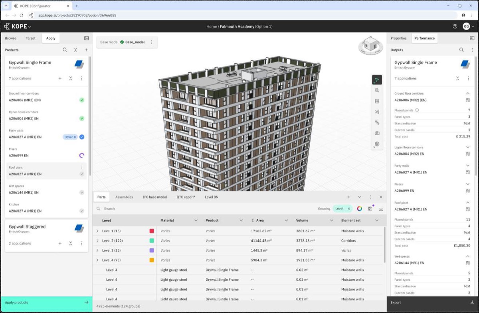Open Material column dropdown
This screenshot has width=479, height=313.
(196, 220)
